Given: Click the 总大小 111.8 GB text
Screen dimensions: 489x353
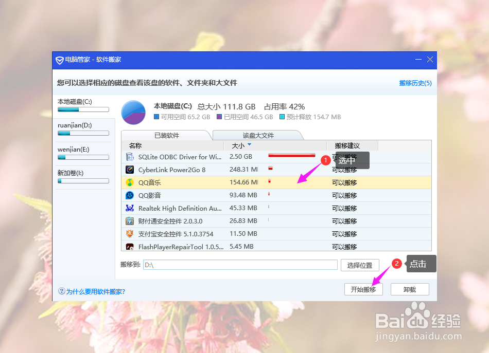Looking at the screenshot, I should 226,107.
